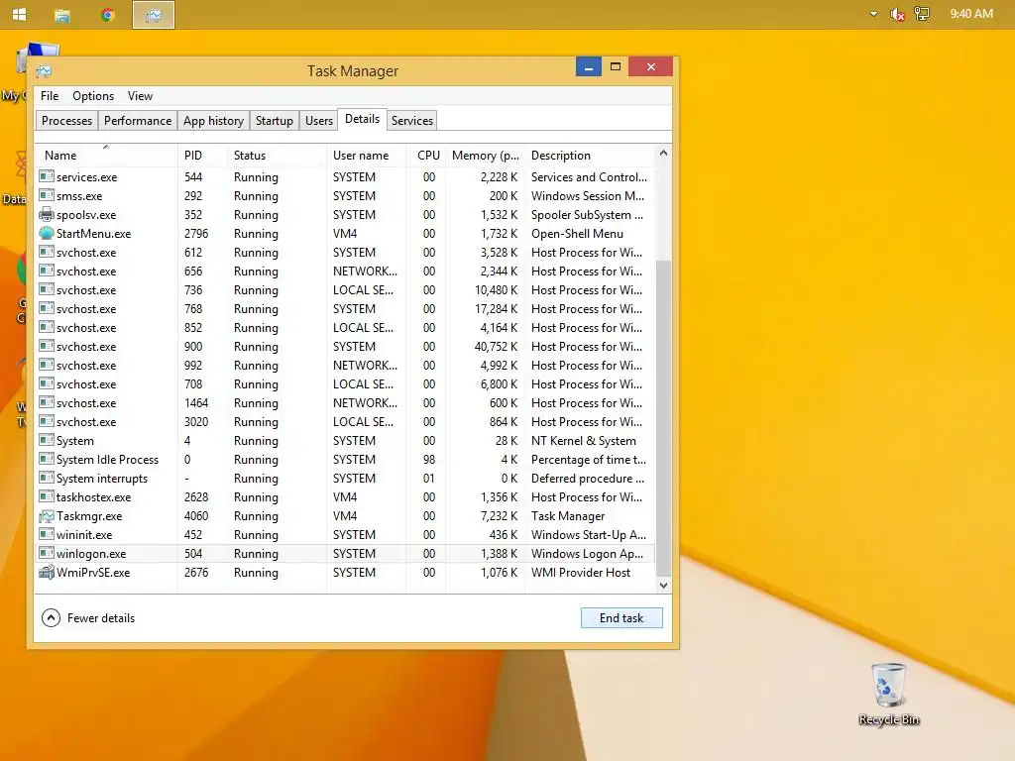Viewport: 1015px width, 761px height.
Task: Select 'WMI Provider Host' description
Action: [x=581, y=573]
